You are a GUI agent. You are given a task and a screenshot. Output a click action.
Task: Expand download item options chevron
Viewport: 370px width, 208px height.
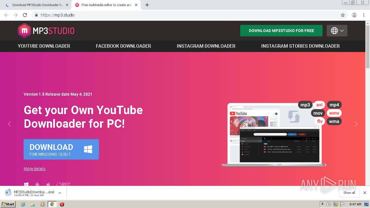click(x=60, y=193)
